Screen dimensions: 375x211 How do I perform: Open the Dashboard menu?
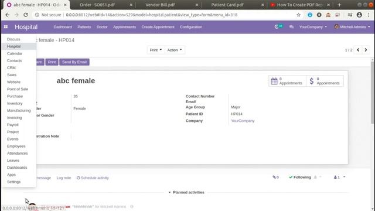point(63,27)
